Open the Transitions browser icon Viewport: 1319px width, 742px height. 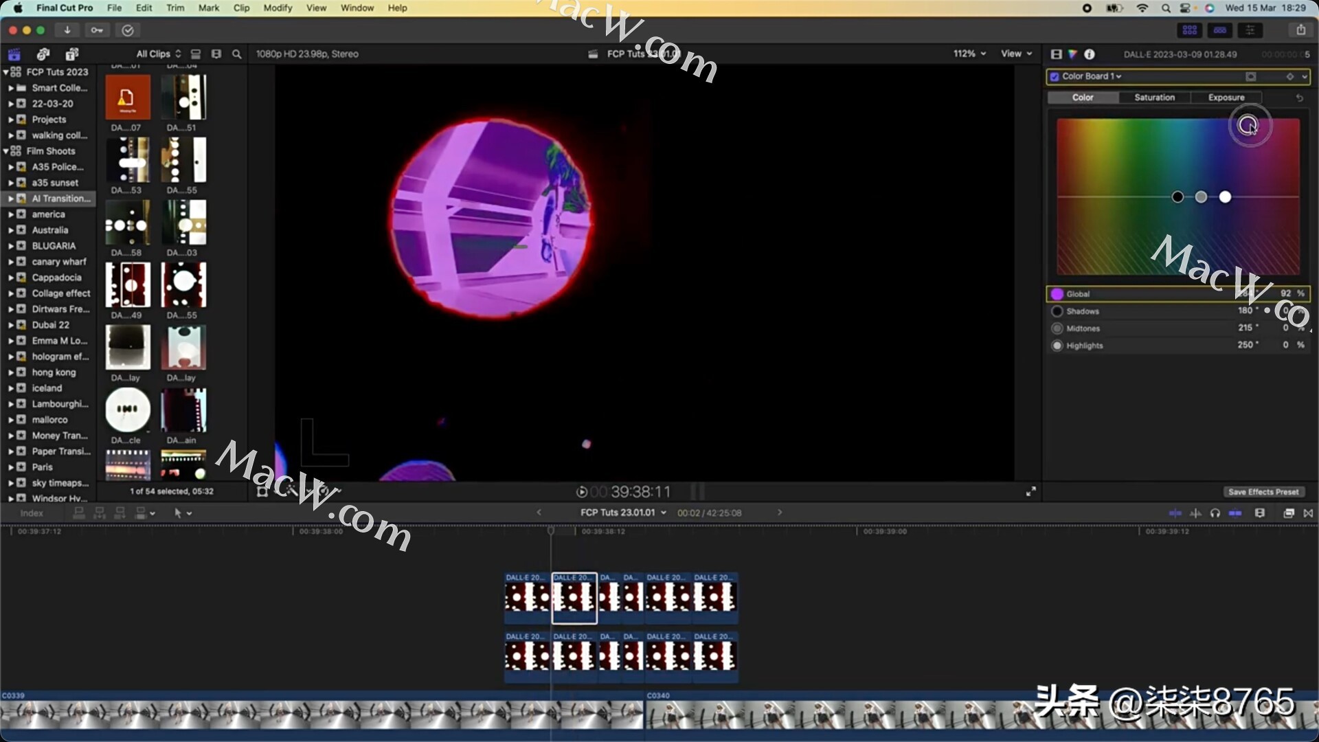click(x=1309, y=513)
